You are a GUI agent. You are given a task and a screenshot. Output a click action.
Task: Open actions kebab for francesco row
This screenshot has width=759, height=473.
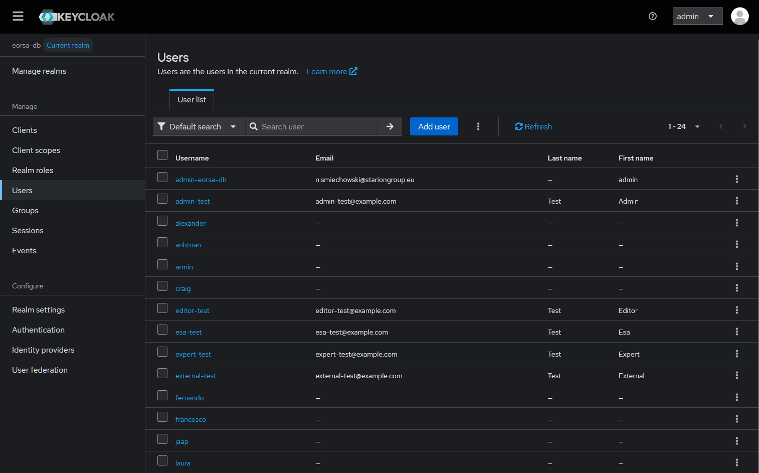[x=736, y=419]
